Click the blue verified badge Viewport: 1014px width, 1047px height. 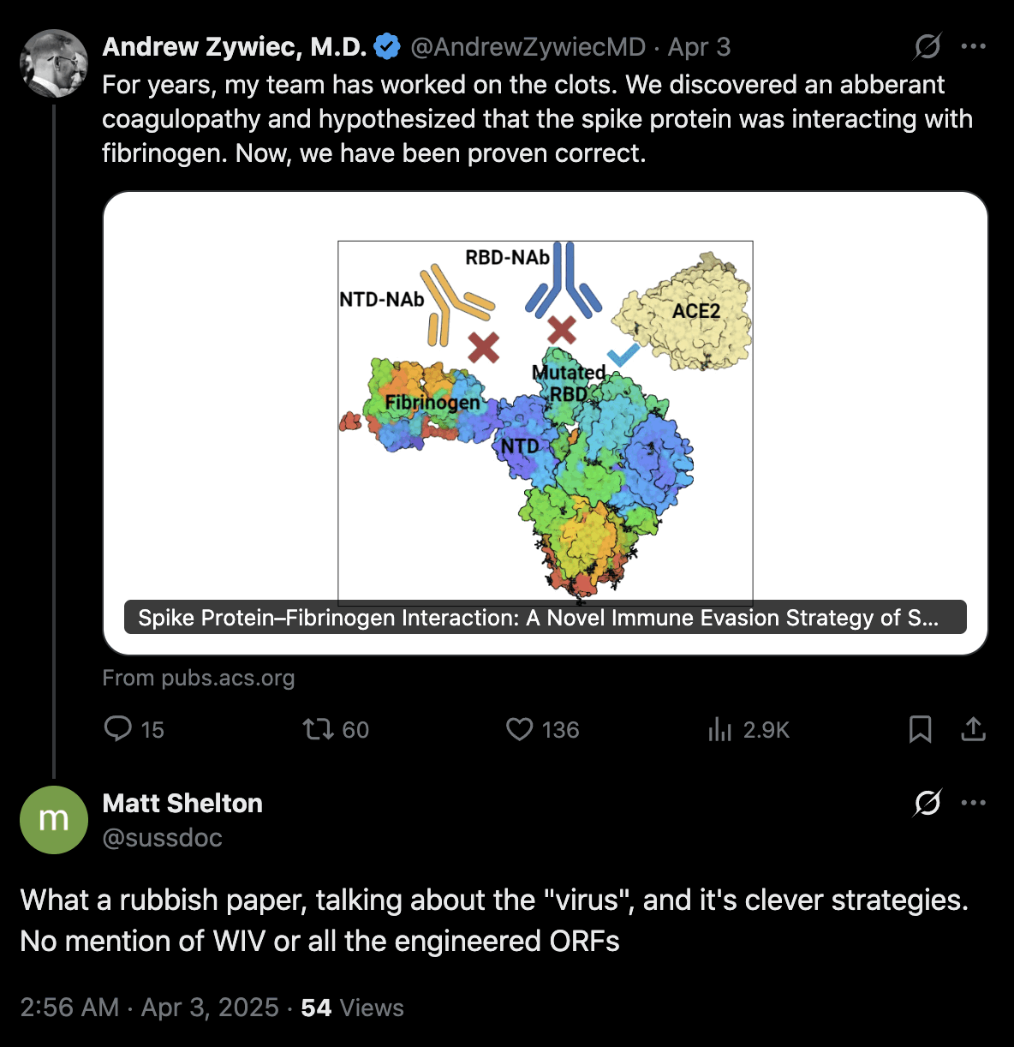(x=388, y=46)
